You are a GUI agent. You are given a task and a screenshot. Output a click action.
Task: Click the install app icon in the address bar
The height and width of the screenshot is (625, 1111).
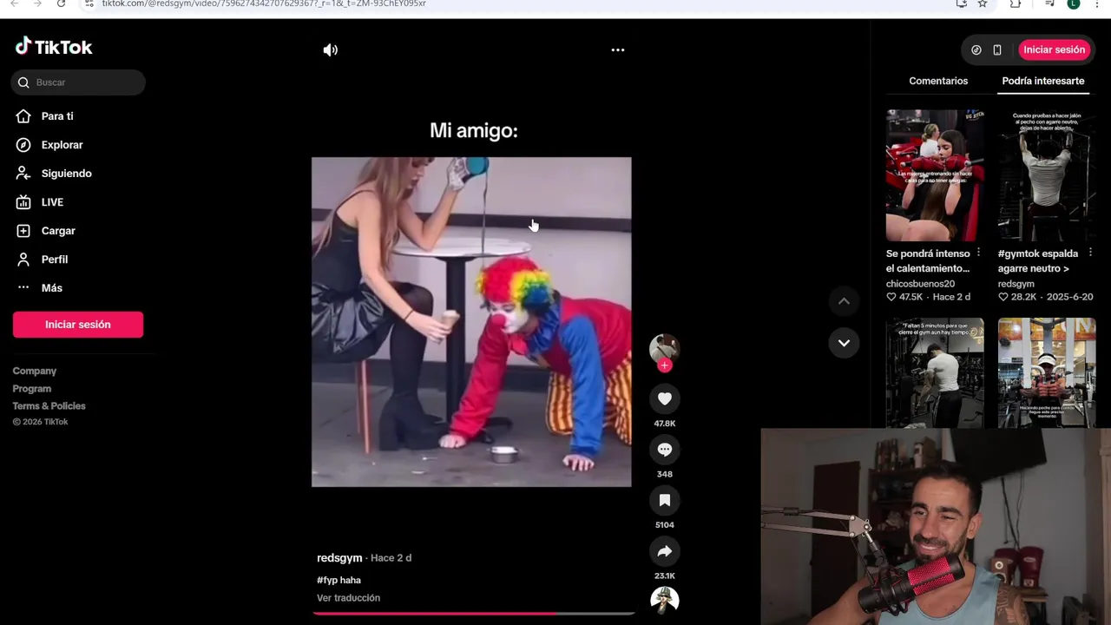click(961, 3)
